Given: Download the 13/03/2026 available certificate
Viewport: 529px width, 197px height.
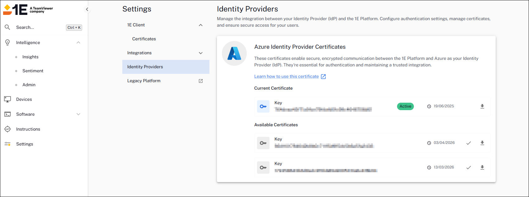Looking at the screenshot, I should coord(482,168).
